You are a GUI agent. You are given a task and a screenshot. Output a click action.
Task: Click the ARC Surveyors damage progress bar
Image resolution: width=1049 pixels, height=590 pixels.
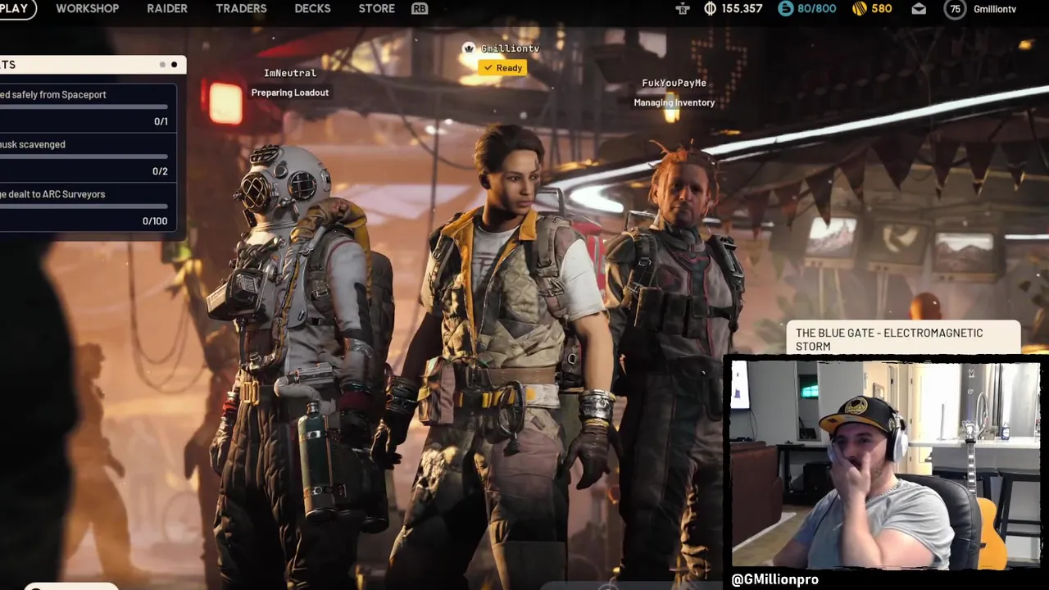click(x=84, y=206)
